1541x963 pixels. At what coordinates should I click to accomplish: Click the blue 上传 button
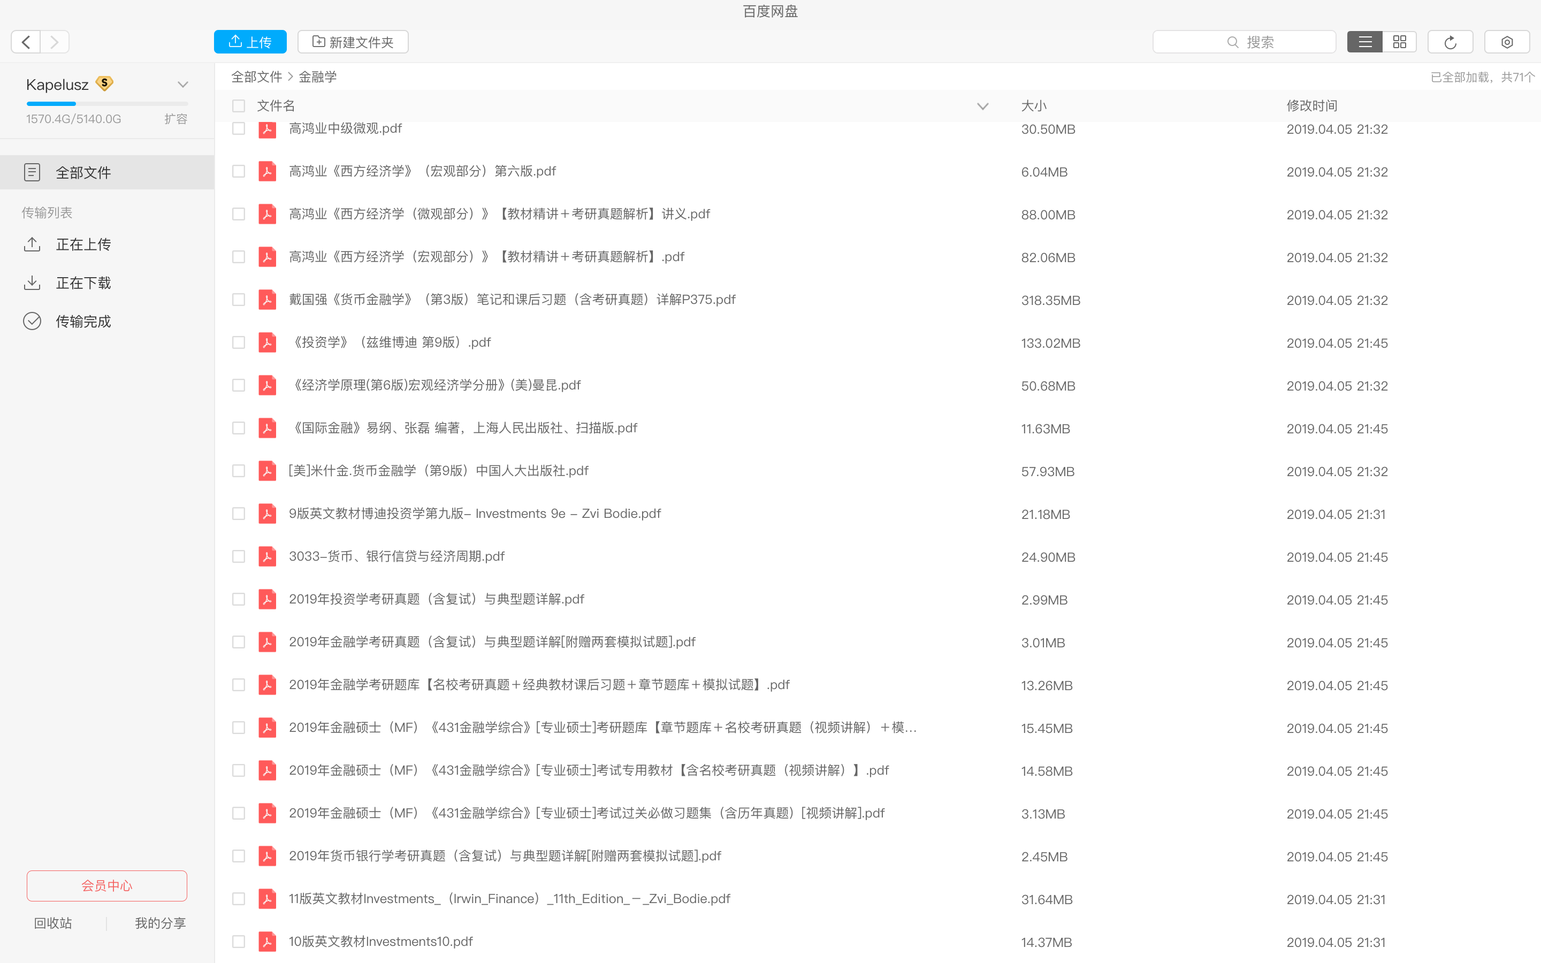pyautogui.click(x=250, y=42)
